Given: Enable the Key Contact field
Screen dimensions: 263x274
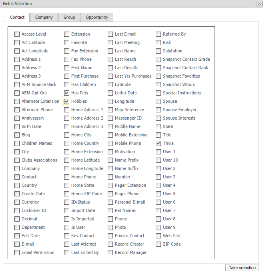Looking at the screenshot, I should (66, 236).
